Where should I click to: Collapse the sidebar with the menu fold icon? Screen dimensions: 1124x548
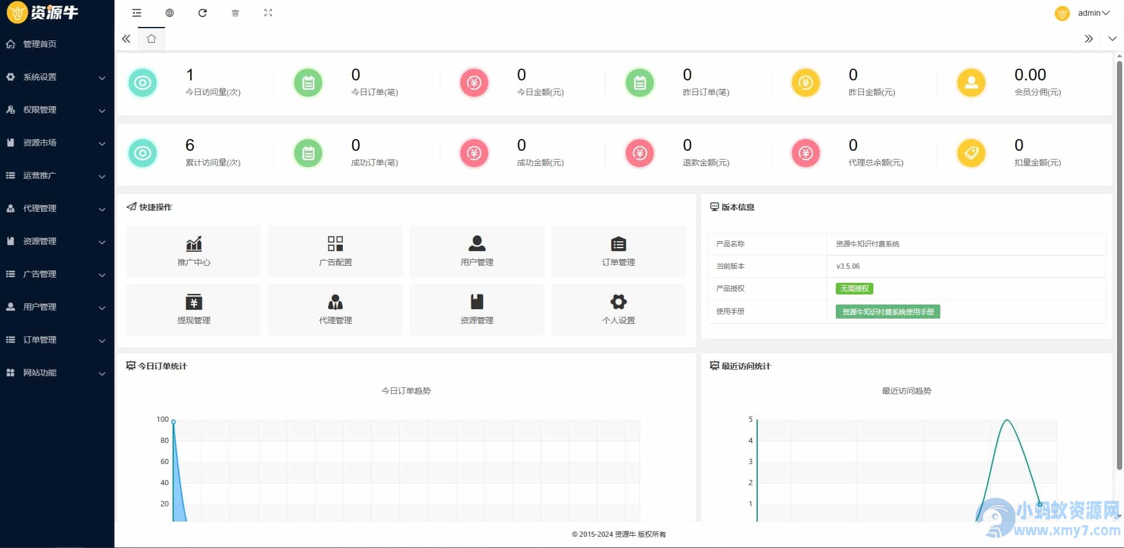point(137,13)
